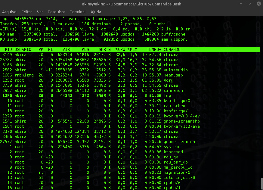Click the kthreadd command name
Viewport: 263px width, 190px height.
(x=173, y=152)
